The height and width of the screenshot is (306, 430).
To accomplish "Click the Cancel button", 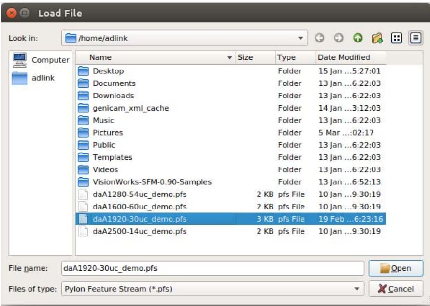I will [396, 289].
